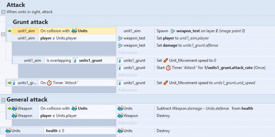Click units1_gr... object icon in Timer event
Image resolution: width=275 pixels, height=137 pixels.
coord(14,83)
